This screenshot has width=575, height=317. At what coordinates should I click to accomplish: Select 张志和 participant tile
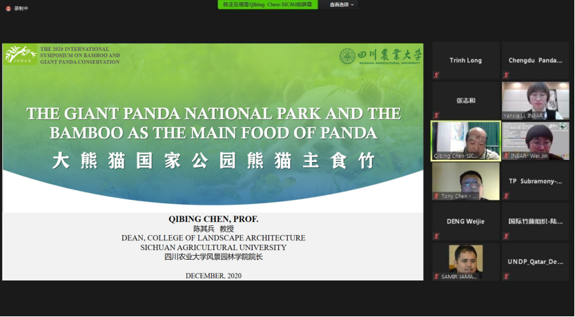(x=466, y=101)
